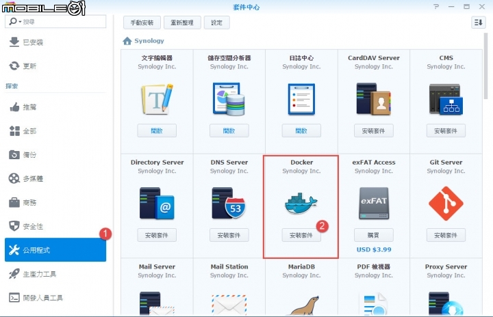This screenshot has height=317, width=493.
Task: Click the USD $3.99 price text
Action: [374, 249]
